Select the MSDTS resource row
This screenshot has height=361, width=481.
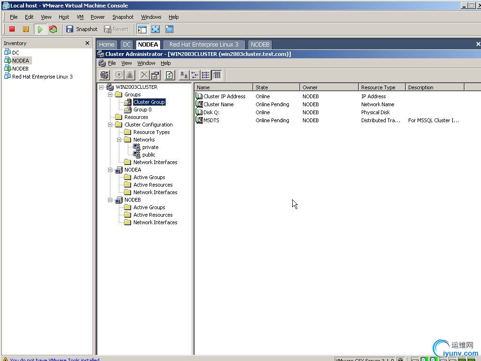[x=328, y=120]
